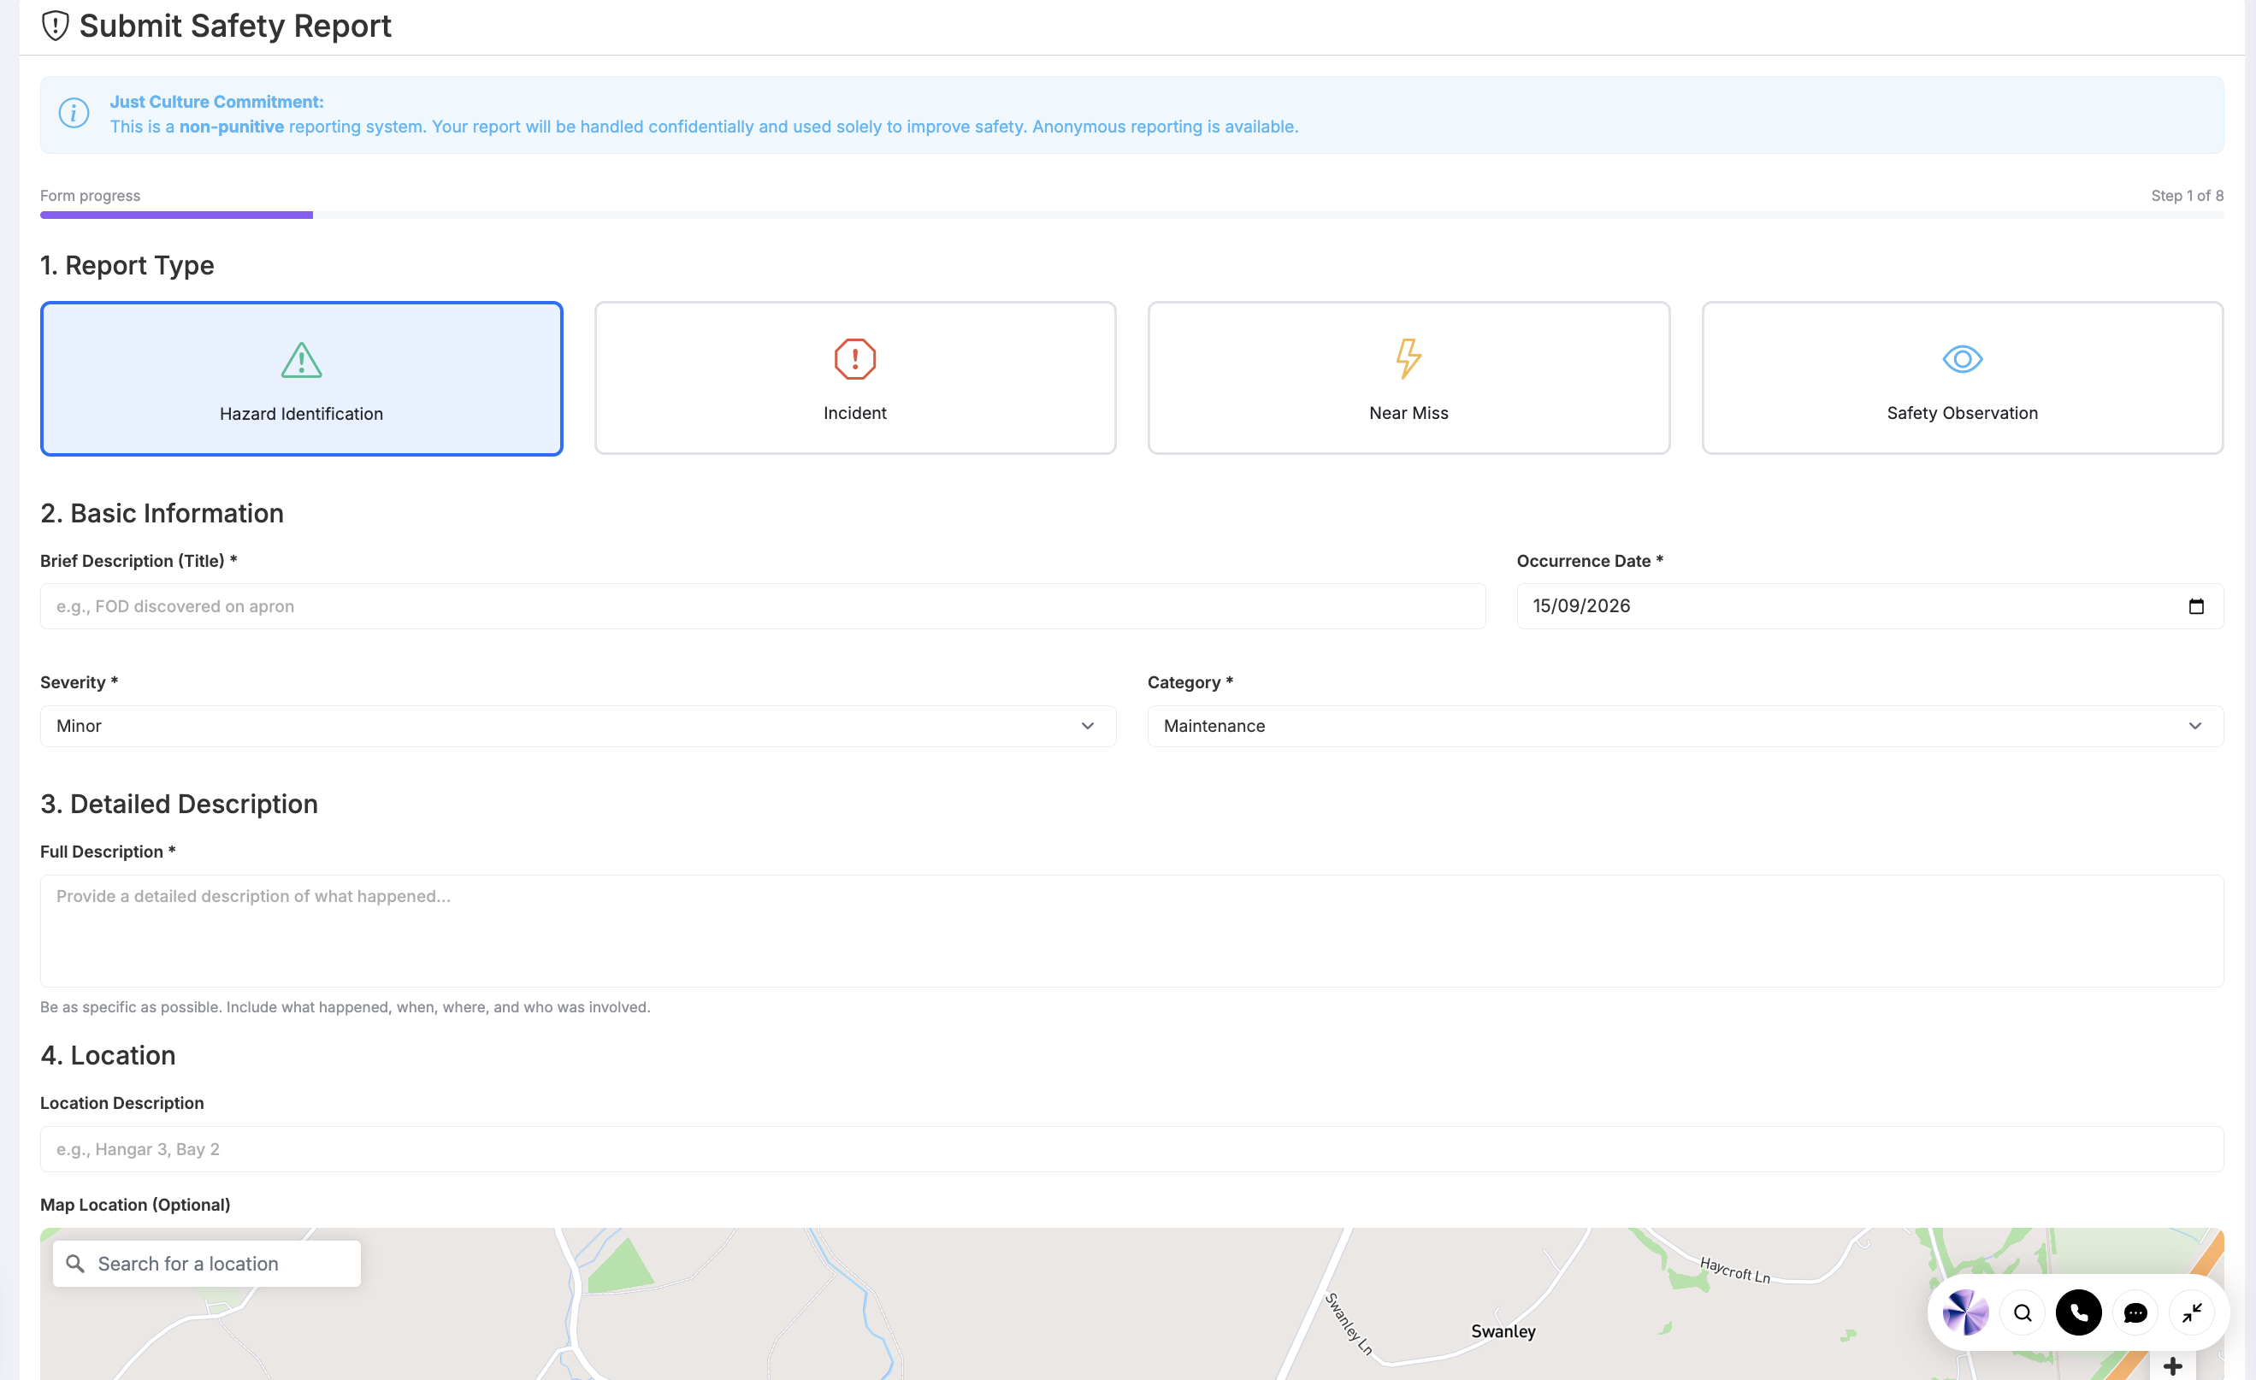
Task: Choose the Incident report type card
Action: click(x=854, y=378)
